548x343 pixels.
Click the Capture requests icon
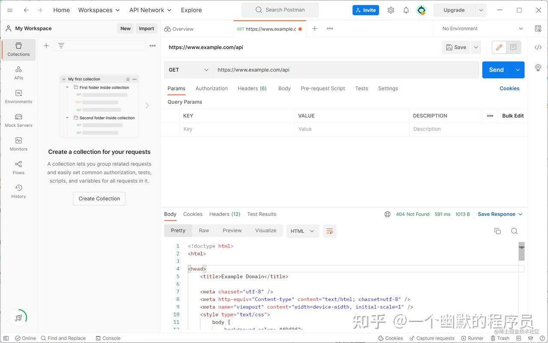tap(432, 338)
